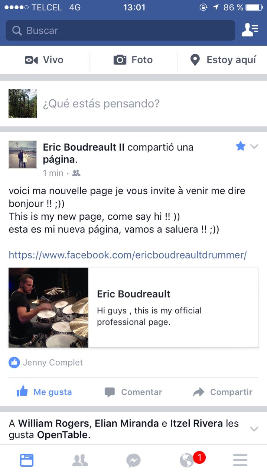Open the Eric Boudreault II profile name

coord(84,147)
